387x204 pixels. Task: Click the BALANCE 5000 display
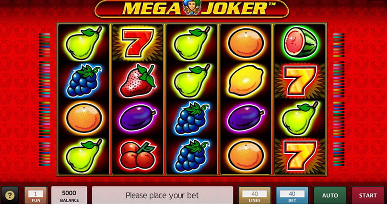pyautogui.click(x=70, y=195)
